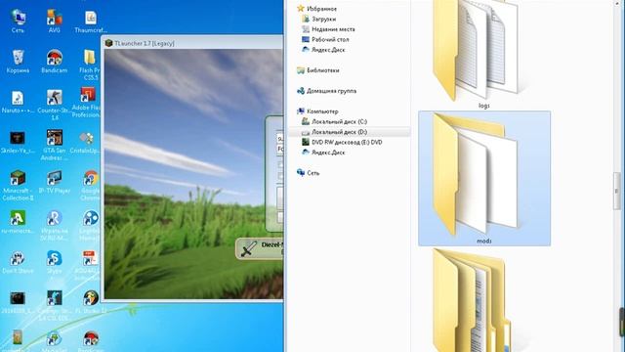Open the Корзина recycle bin

(x=18, y=61)
